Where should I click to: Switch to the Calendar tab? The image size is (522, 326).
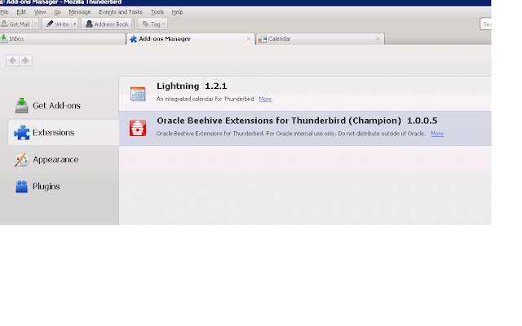click(320, 38)
